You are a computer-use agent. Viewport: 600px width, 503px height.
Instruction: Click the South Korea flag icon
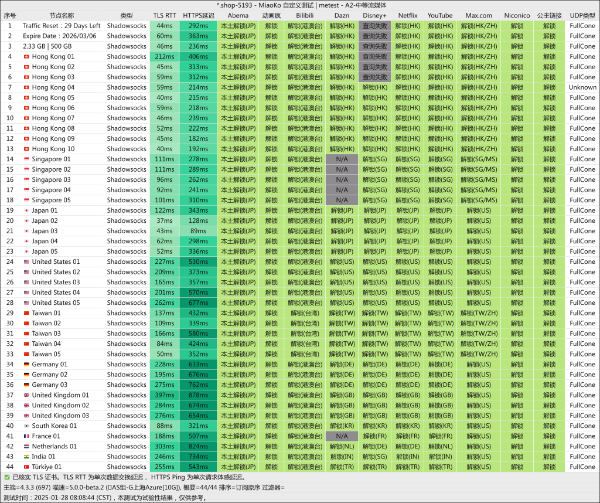pyautogui.click(x=26, y=426)
